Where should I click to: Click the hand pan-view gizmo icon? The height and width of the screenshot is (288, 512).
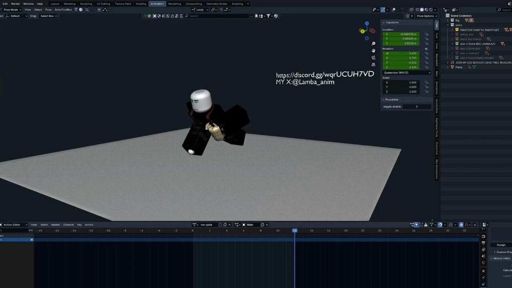tap(373, 50)
